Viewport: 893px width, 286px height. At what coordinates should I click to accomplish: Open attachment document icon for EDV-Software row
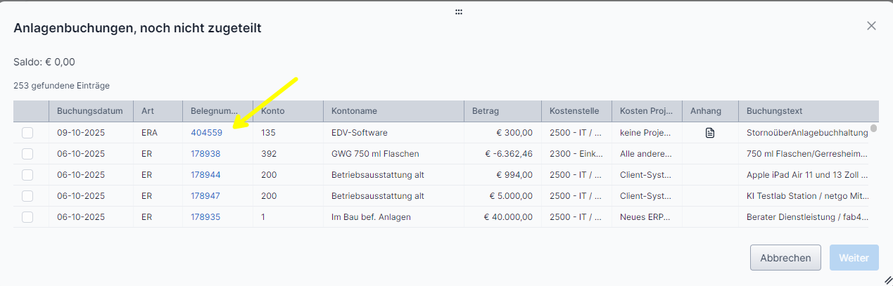point(710,133)
